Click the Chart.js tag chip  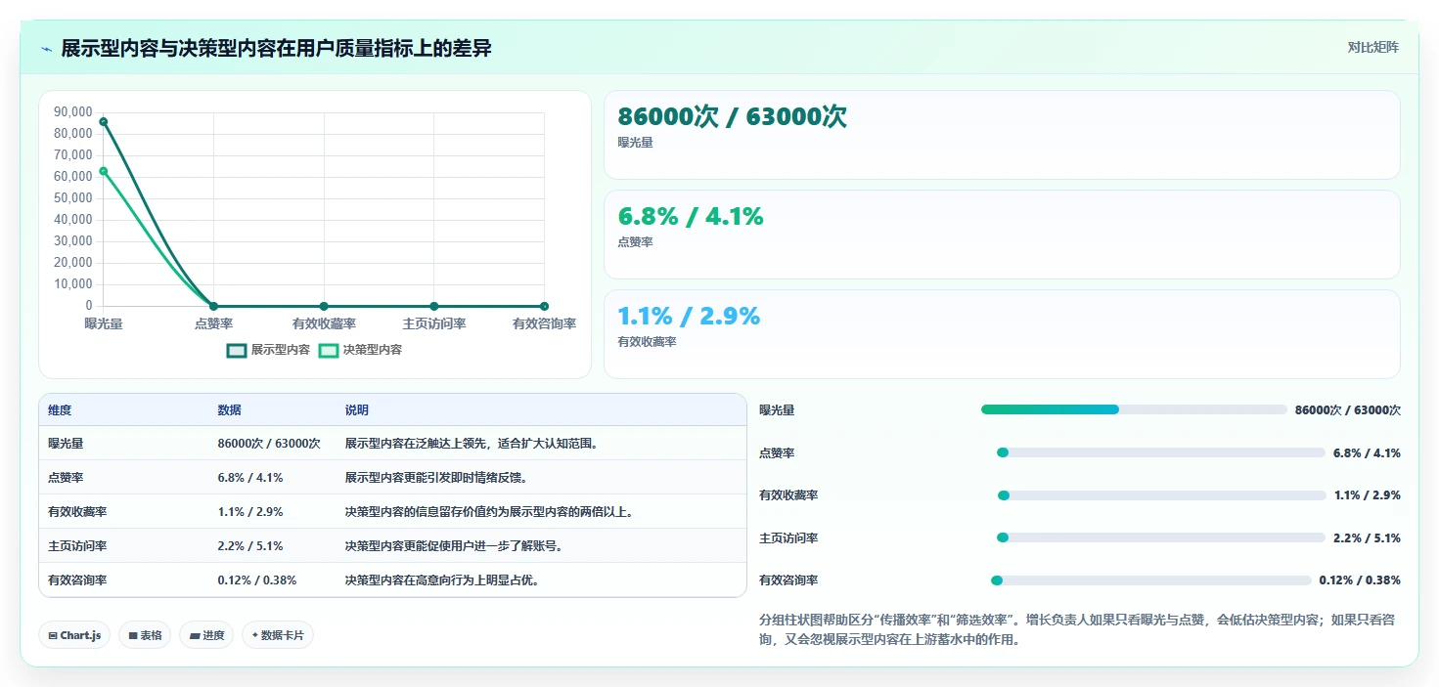coord(74,635)
